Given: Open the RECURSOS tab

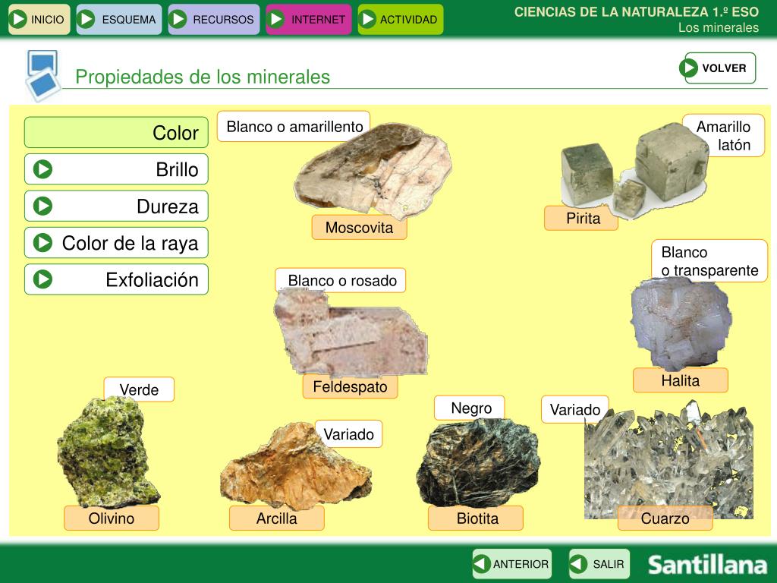Looking at the screenshot, I should [214, 19].
